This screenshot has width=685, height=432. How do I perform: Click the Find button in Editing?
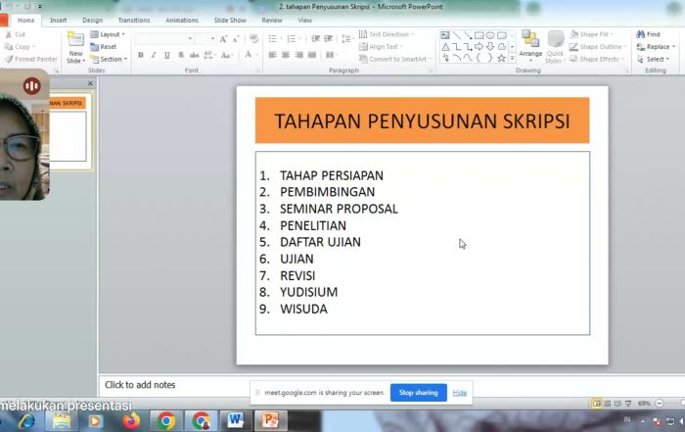[648, 34]
